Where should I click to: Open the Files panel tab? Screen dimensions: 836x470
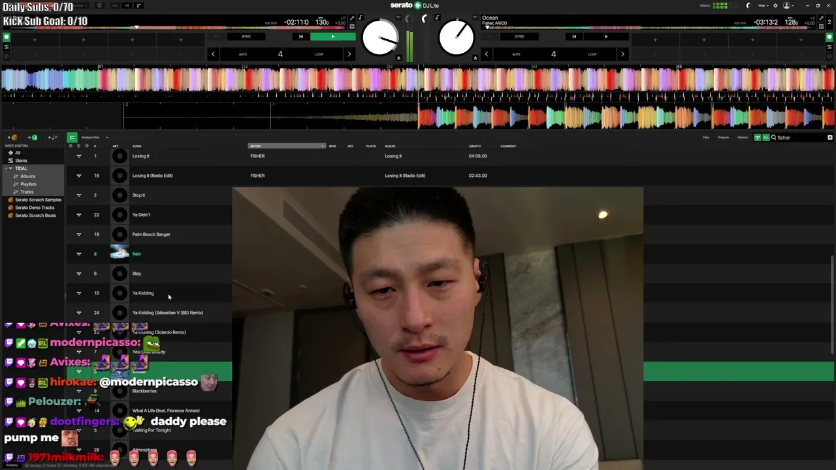[706, 138]
